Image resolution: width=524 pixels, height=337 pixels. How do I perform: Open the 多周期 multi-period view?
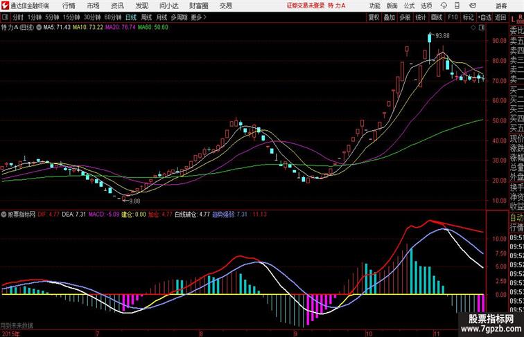179,17
